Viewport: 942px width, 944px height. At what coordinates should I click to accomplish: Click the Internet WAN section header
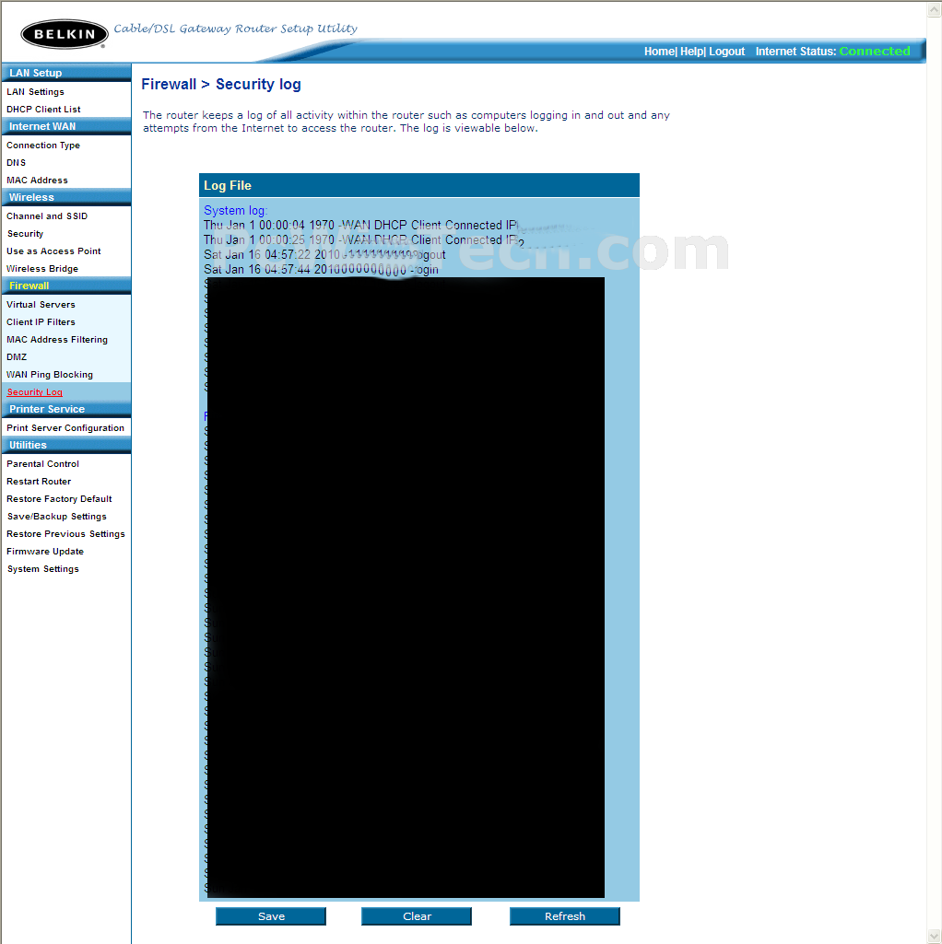pos(66,126)
